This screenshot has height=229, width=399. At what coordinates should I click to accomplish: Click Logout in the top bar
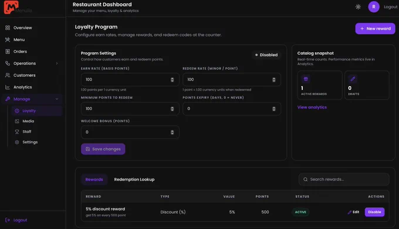(x=391, y=7)
